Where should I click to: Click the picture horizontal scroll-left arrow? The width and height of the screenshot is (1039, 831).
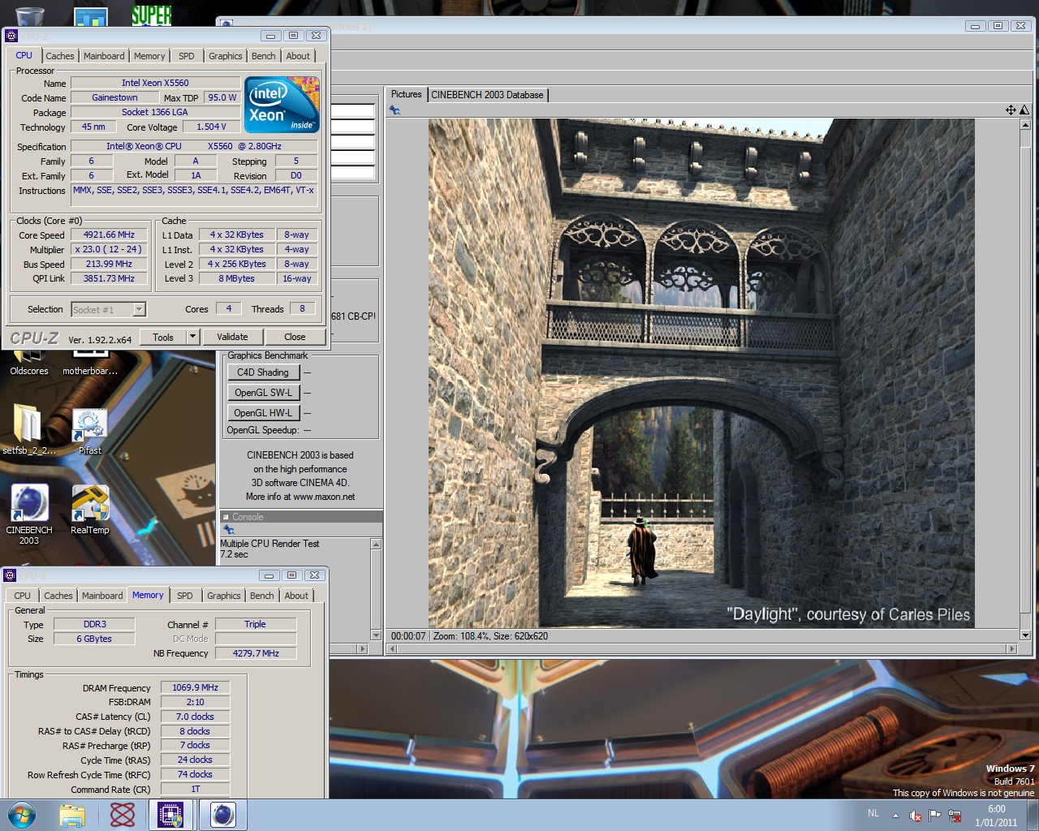tap(393, 648)
